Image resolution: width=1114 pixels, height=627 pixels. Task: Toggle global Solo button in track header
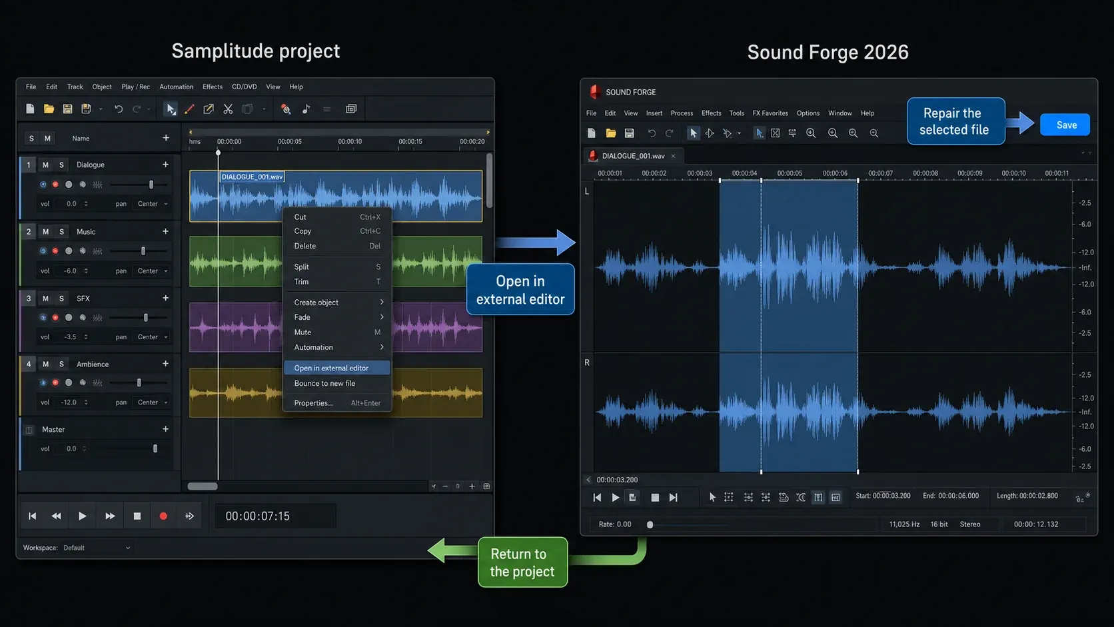click(x=31, y=139)
